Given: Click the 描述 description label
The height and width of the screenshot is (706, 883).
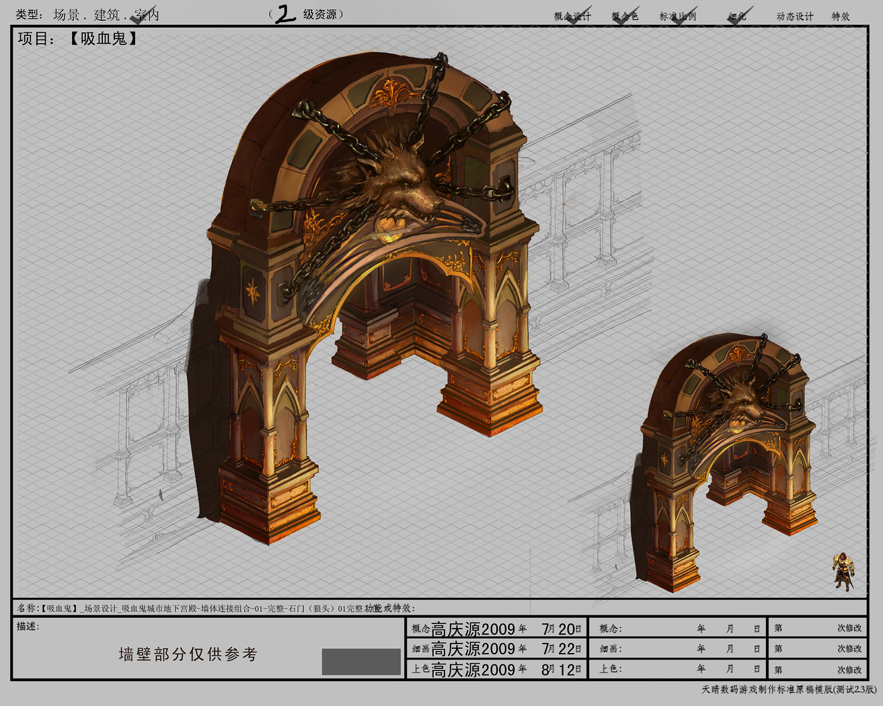Looking at the screenshot, I should (x=28, y=626).
